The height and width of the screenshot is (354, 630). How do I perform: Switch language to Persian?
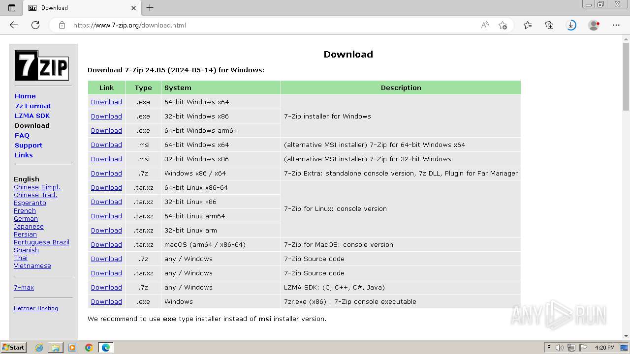pyautogui.click(x=25, y=234)
